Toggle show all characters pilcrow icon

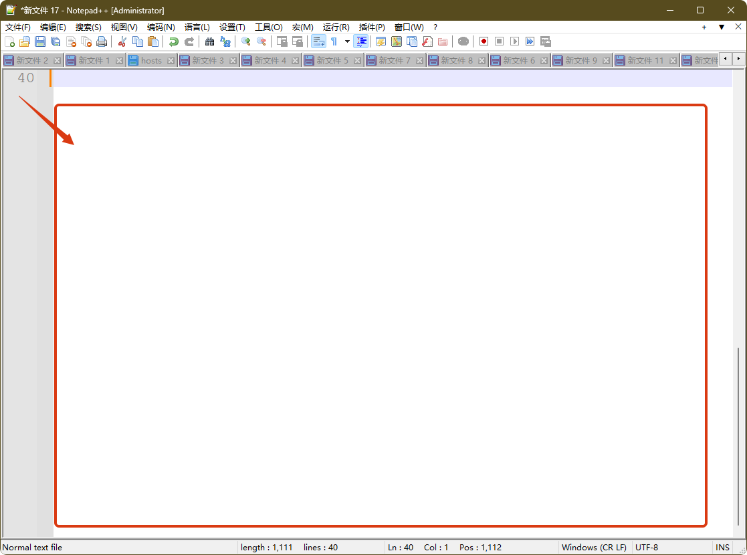pyautogui.click(x=334, y=41)
